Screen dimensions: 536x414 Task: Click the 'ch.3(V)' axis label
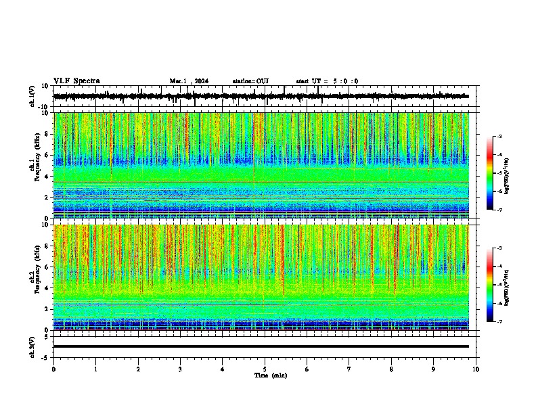coord(32,347)
